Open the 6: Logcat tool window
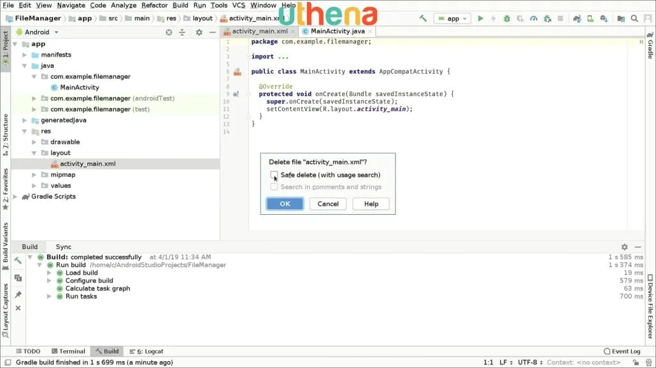Viewport: 656px width, 368px height. point(146,351)
